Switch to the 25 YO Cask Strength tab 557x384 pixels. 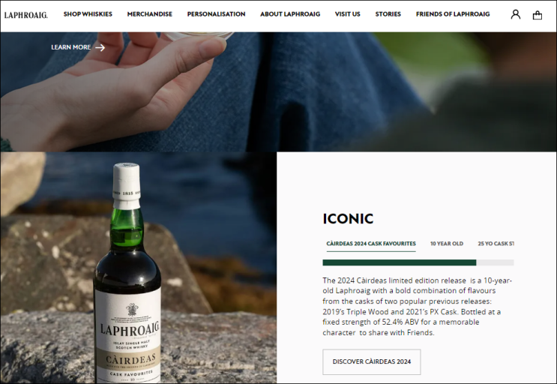[496, 244]
